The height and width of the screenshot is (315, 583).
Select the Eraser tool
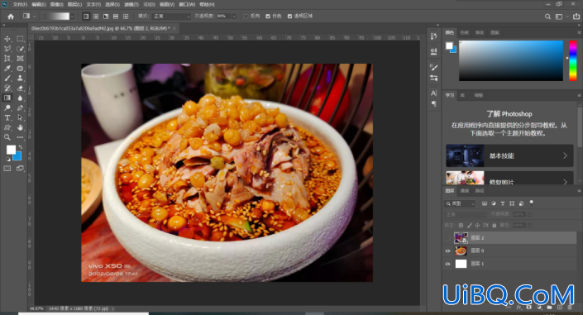(x=20, y=88)
